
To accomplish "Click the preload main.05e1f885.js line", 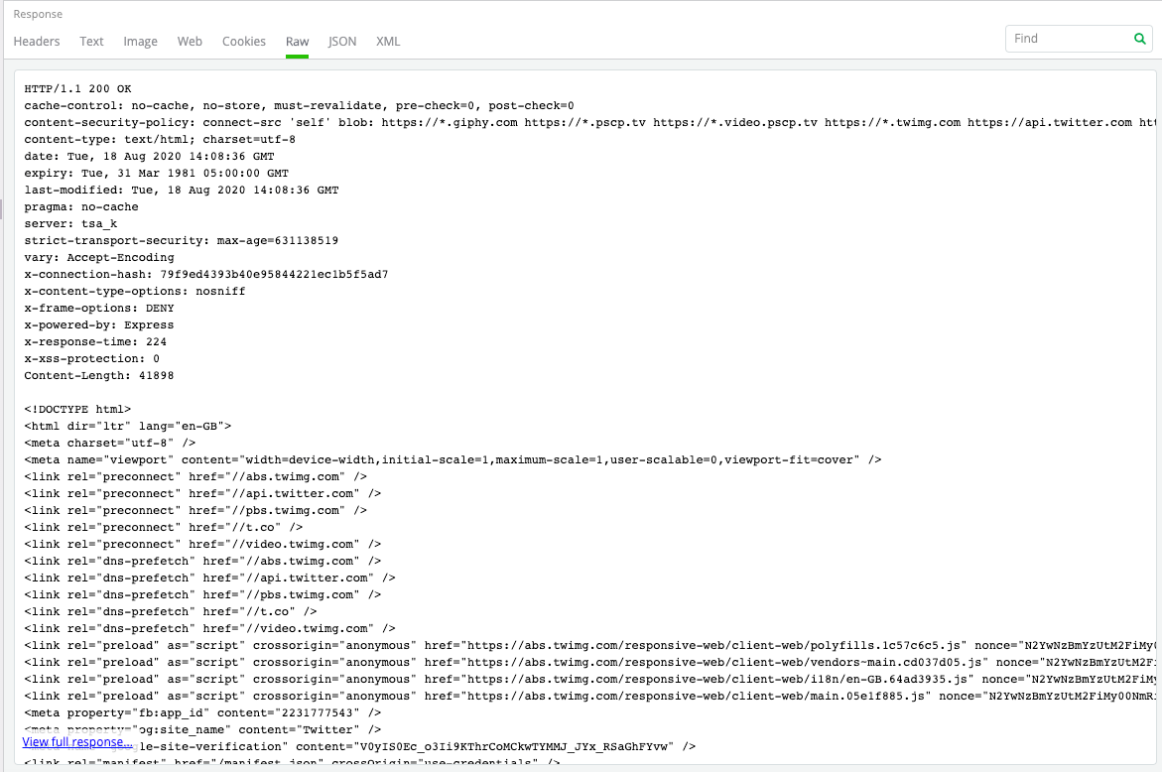I will tap(589, 696).
